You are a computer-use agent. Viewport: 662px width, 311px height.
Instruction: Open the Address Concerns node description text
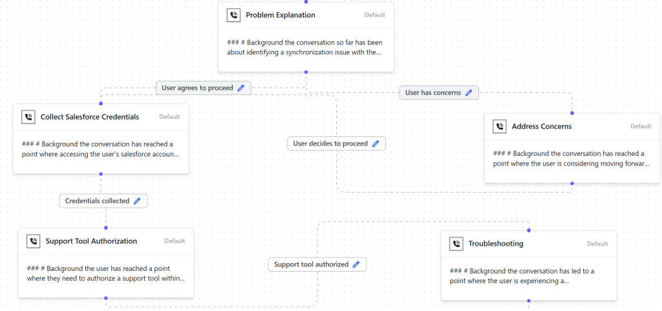[571, 158]
